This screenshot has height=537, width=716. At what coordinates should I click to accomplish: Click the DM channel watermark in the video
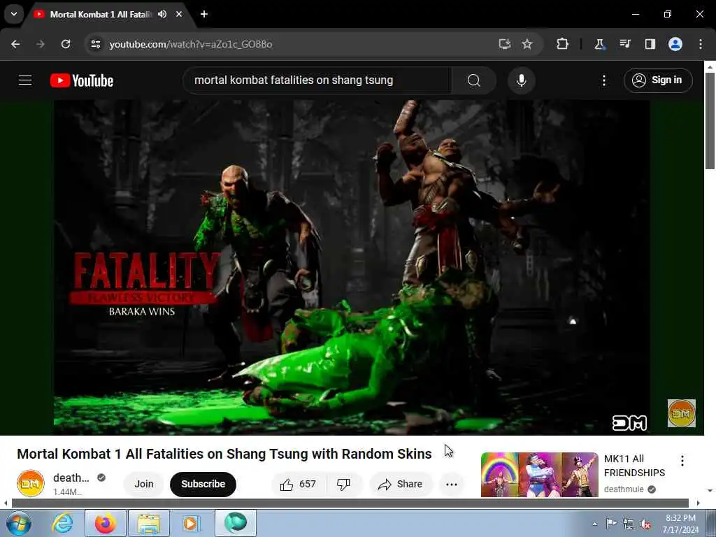[681, 413]
